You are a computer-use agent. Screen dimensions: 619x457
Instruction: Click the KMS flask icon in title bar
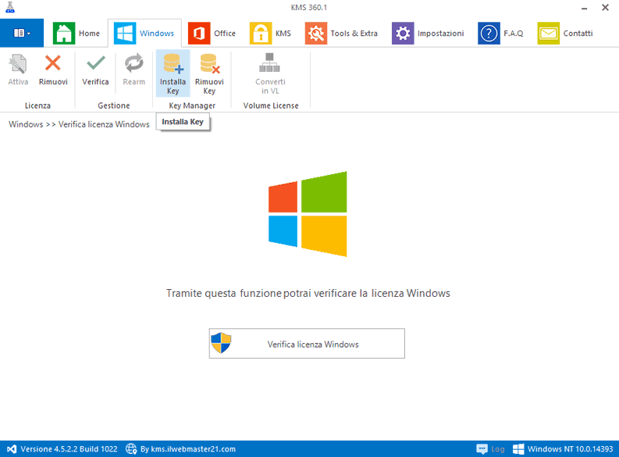pos(10,8)
